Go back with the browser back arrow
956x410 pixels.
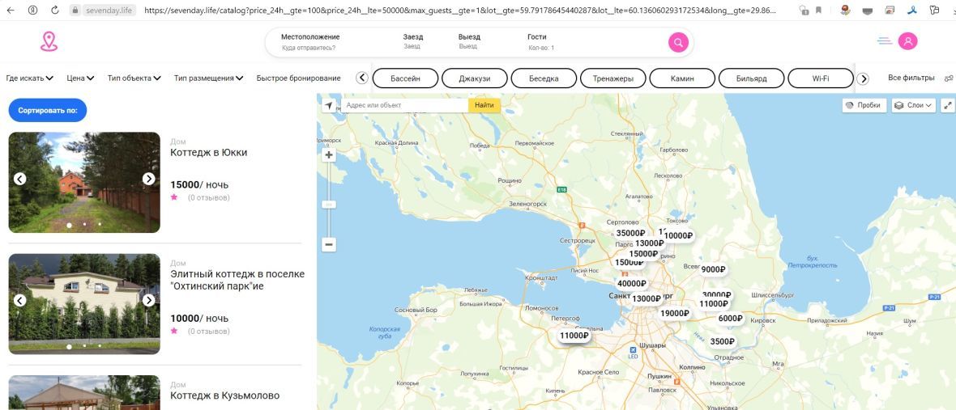[11, 11]
